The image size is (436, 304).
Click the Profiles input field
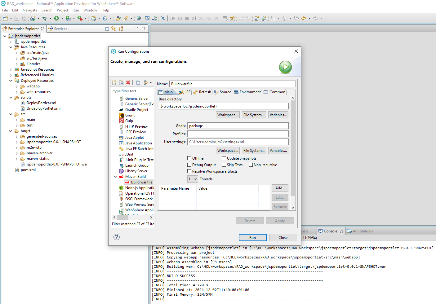(x=238, y=134)
